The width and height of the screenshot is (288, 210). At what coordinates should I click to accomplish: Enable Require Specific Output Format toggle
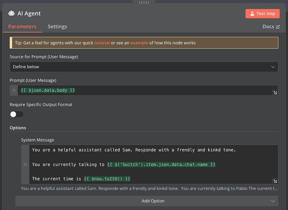(x=17, y=114)
